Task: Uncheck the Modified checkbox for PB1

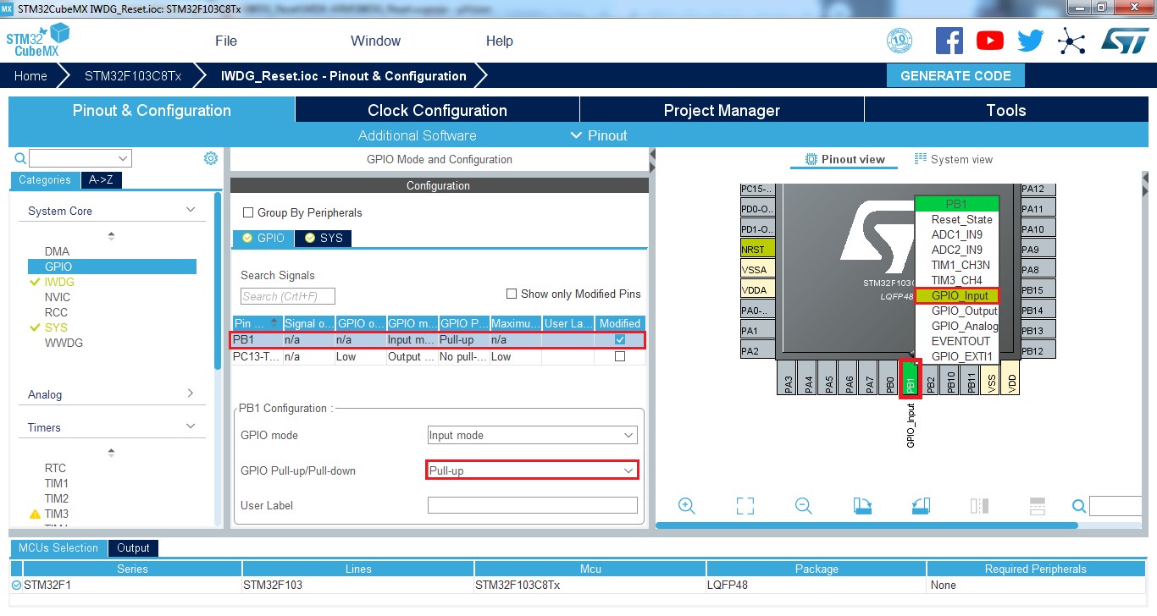Action: 620,340
